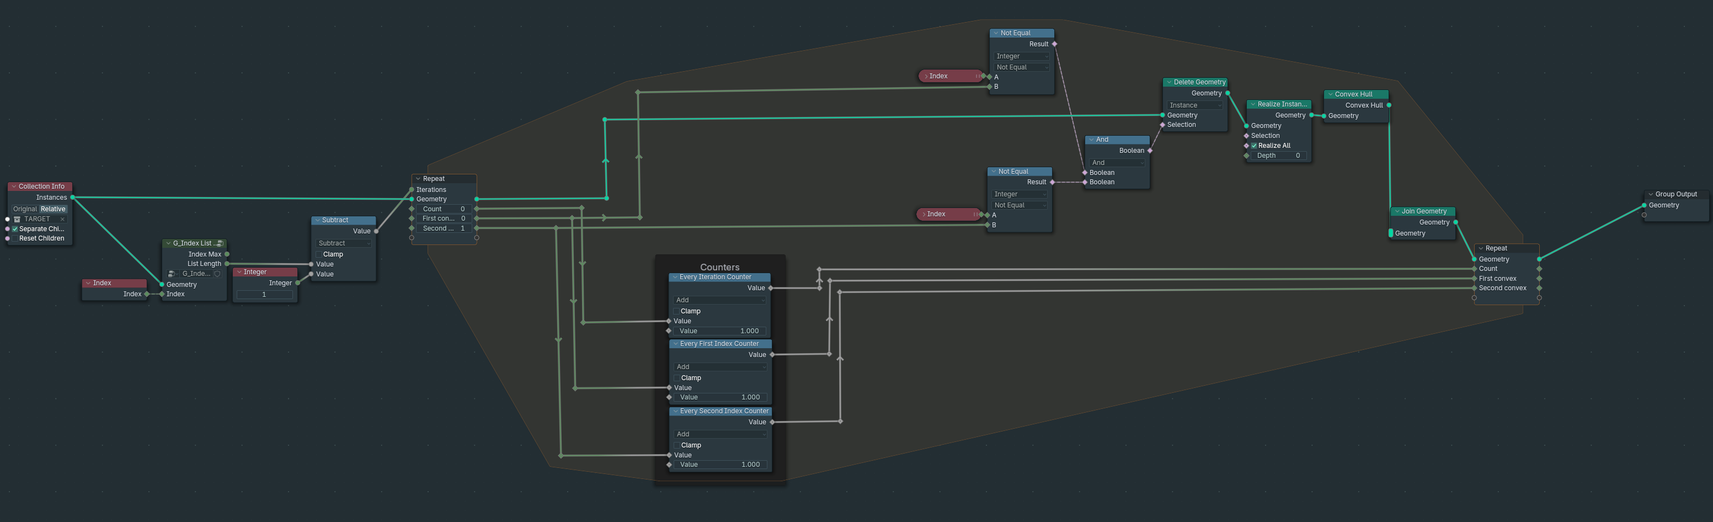Enable Clamp on the Subtract node
Image resolution: width=1713 pixels, height=522 pixels.
click(x=318, y=254)
